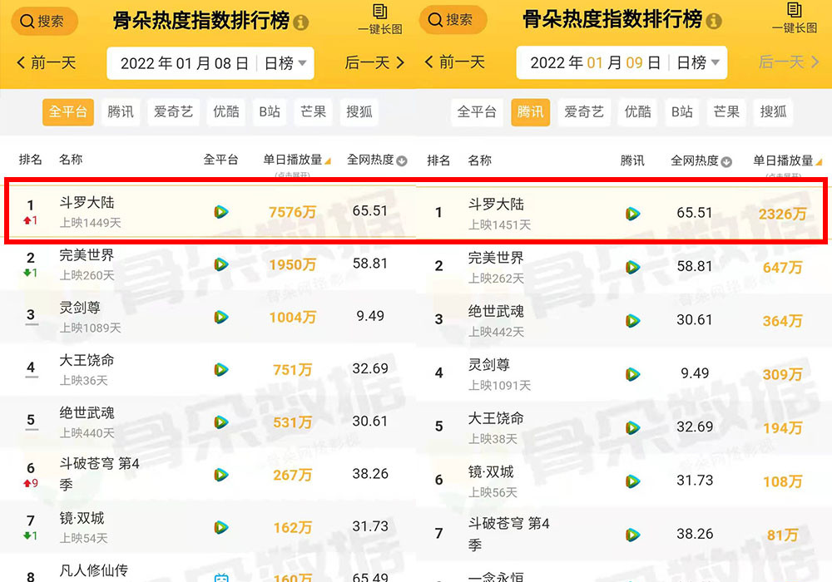Open info icon beside right ranking title
Screen dimensions: 832x582
coord(714,22)
